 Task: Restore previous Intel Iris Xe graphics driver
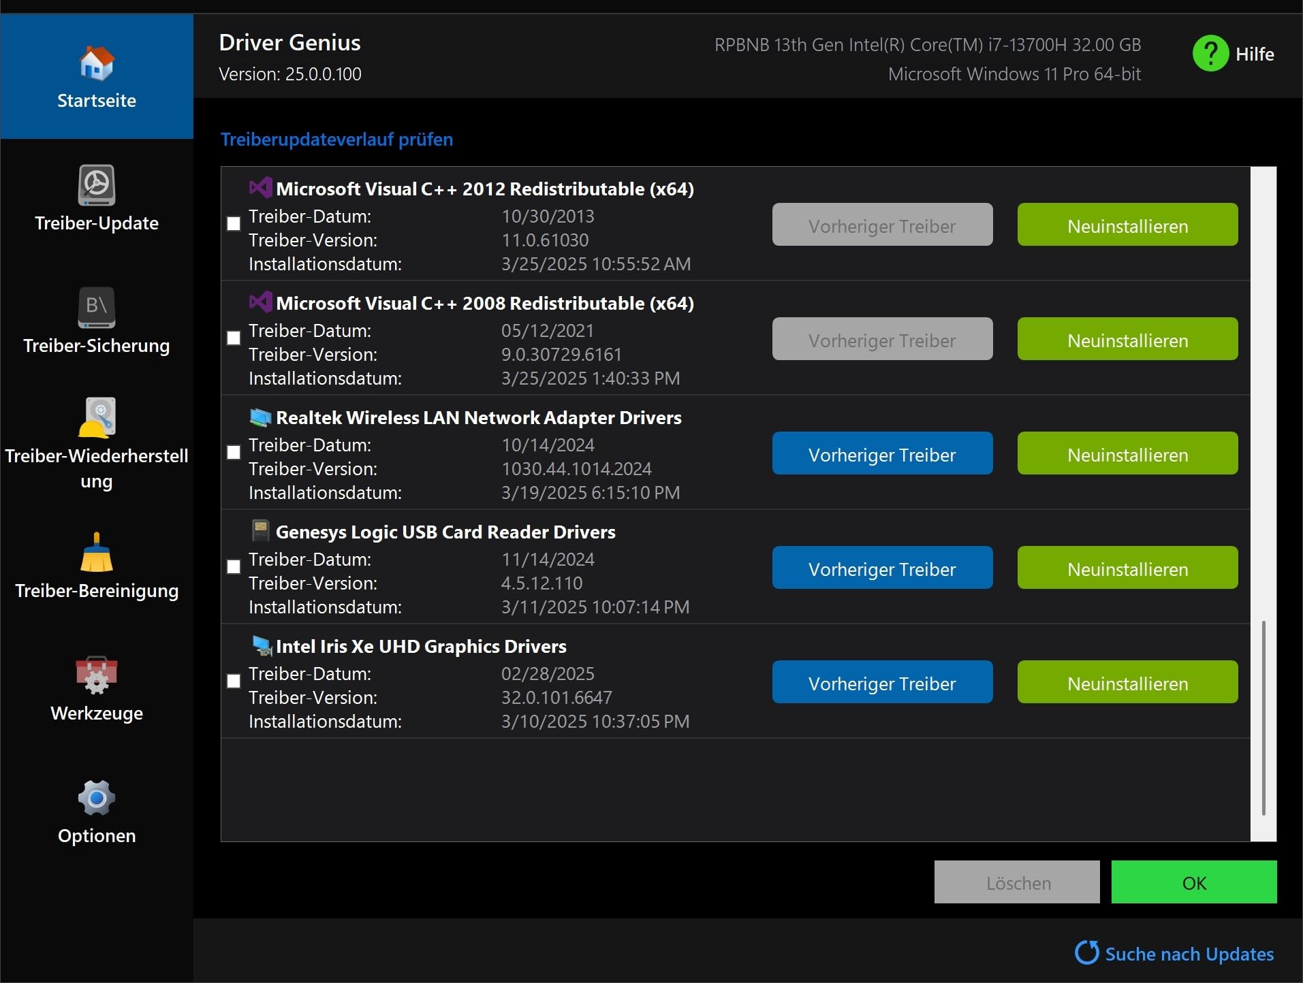882,682
